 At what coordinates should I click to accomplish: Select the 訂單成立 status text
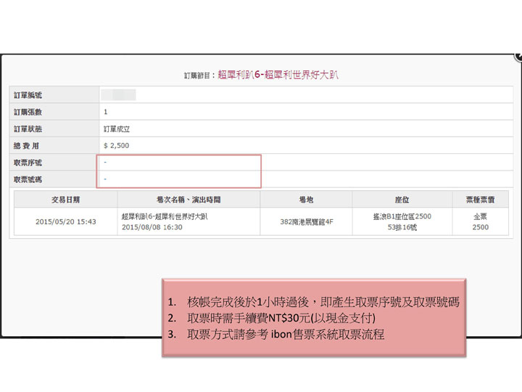[x=117, y=128]
